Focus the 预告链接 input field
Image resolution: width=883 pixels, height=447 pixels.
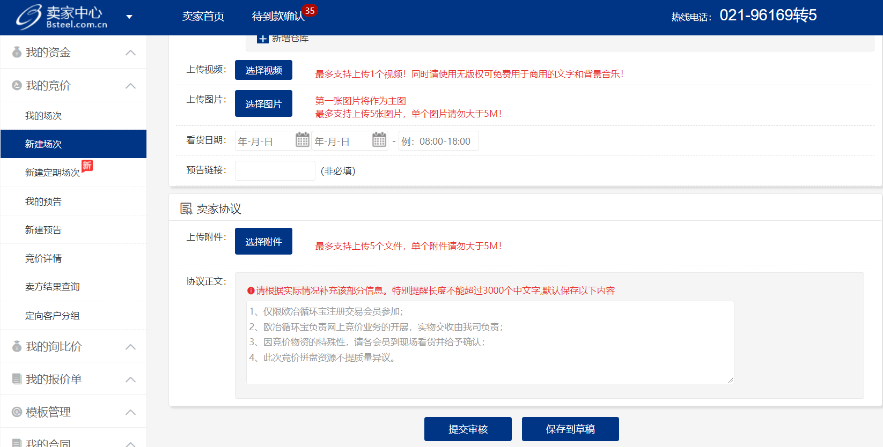click(275, 171)
